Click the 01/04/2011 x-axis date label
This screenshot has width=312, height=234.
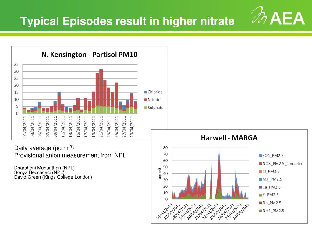(x=24, y=127)
